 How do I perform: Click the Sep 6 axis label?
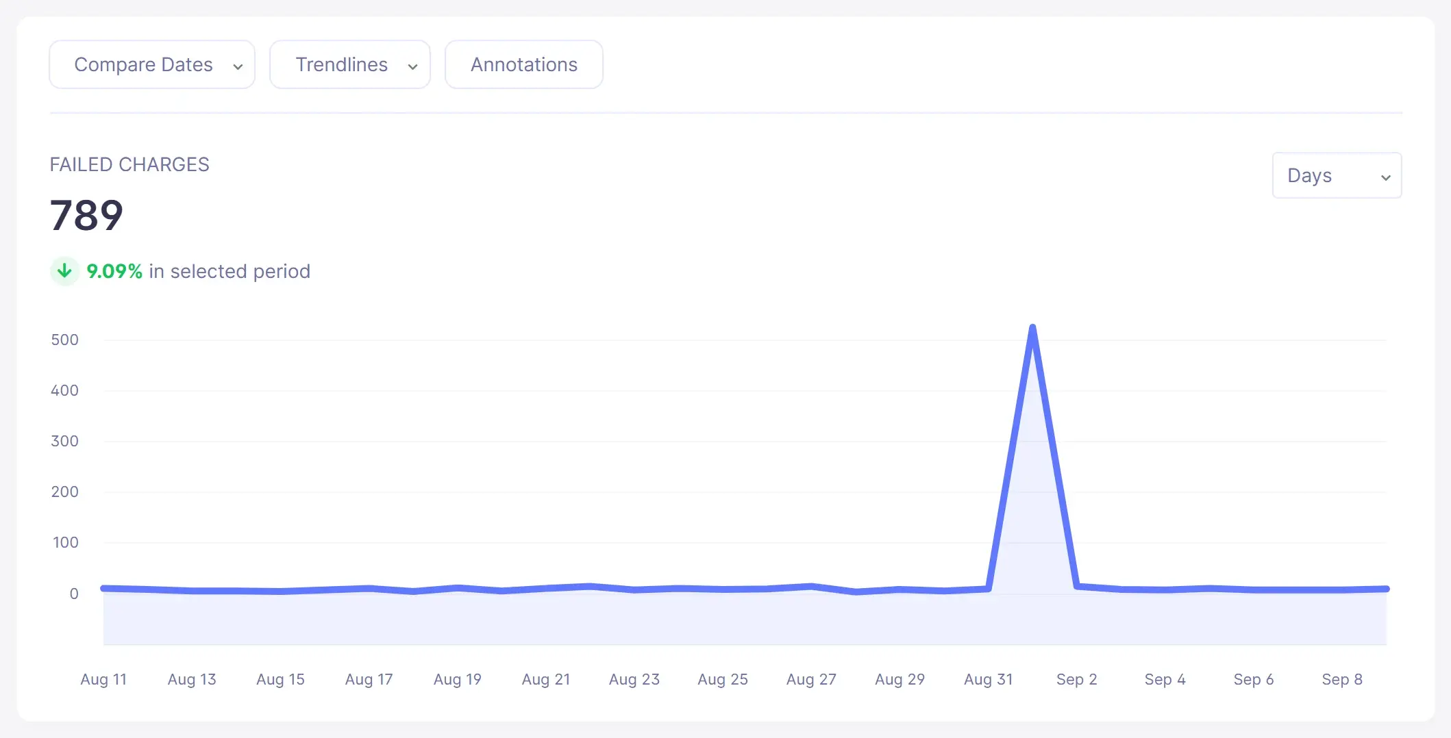click(x=1253, y=679)
